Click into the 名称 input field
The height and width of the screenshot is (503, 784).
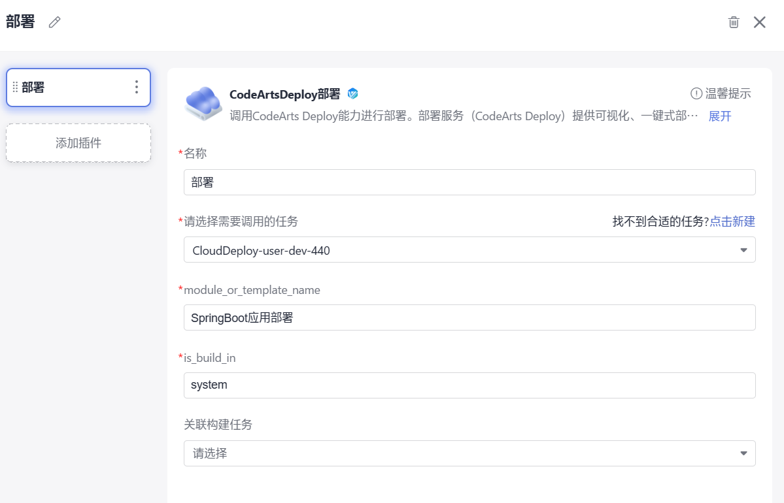pyautogui.click(x=469, y=182)
